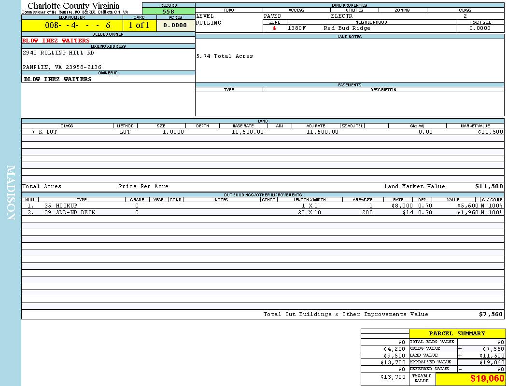Select the HOOKUP outbuilding row
This screenshot has width=507, height=386.
pyautogui.click(x=60, y=206)
